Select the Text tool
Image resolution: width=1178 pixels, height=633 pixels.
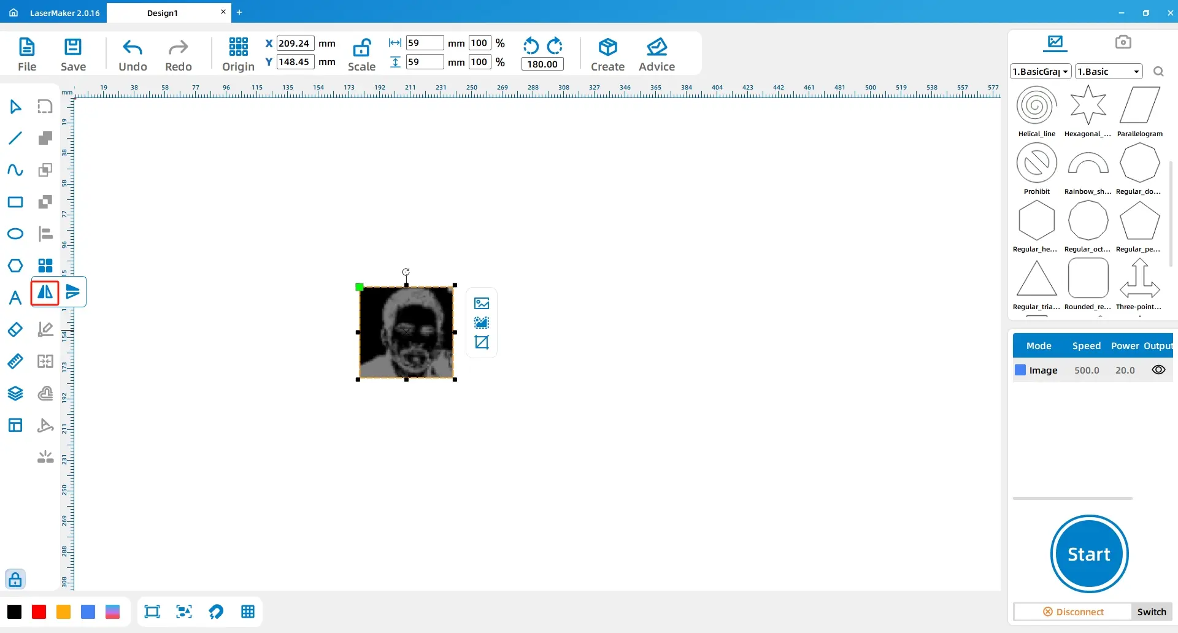tap(15, 298)
